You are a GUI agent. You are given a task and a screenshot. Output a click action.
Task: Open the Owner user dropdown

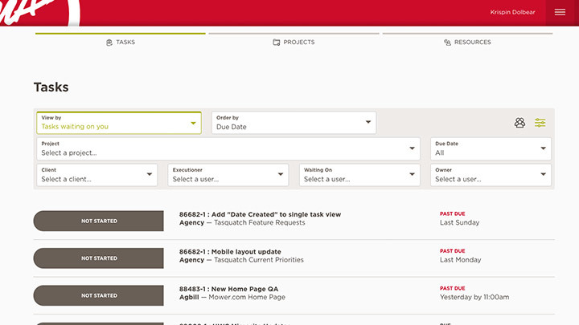point(491,175)
